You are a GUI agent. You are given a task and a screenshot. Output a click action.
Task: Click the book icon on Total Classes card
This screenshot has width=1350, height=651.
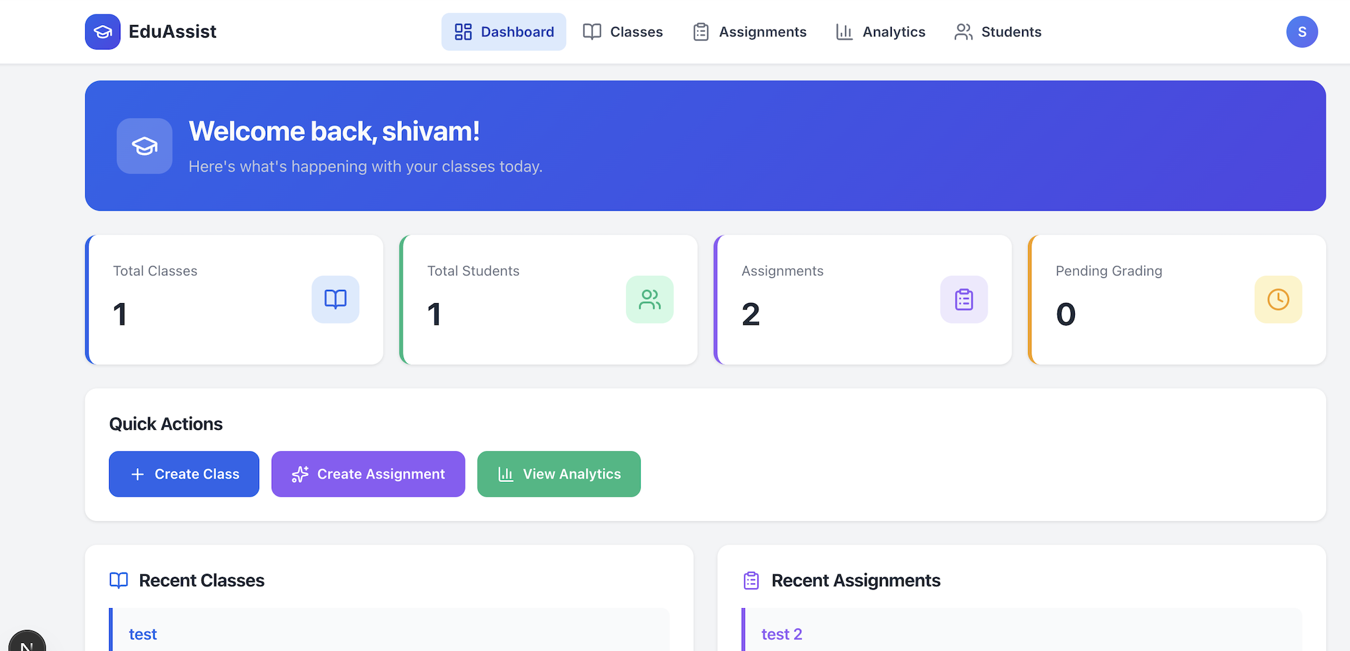coord(335,299)
